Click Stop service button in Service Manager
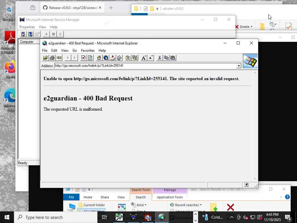 (x=53, y=34)
